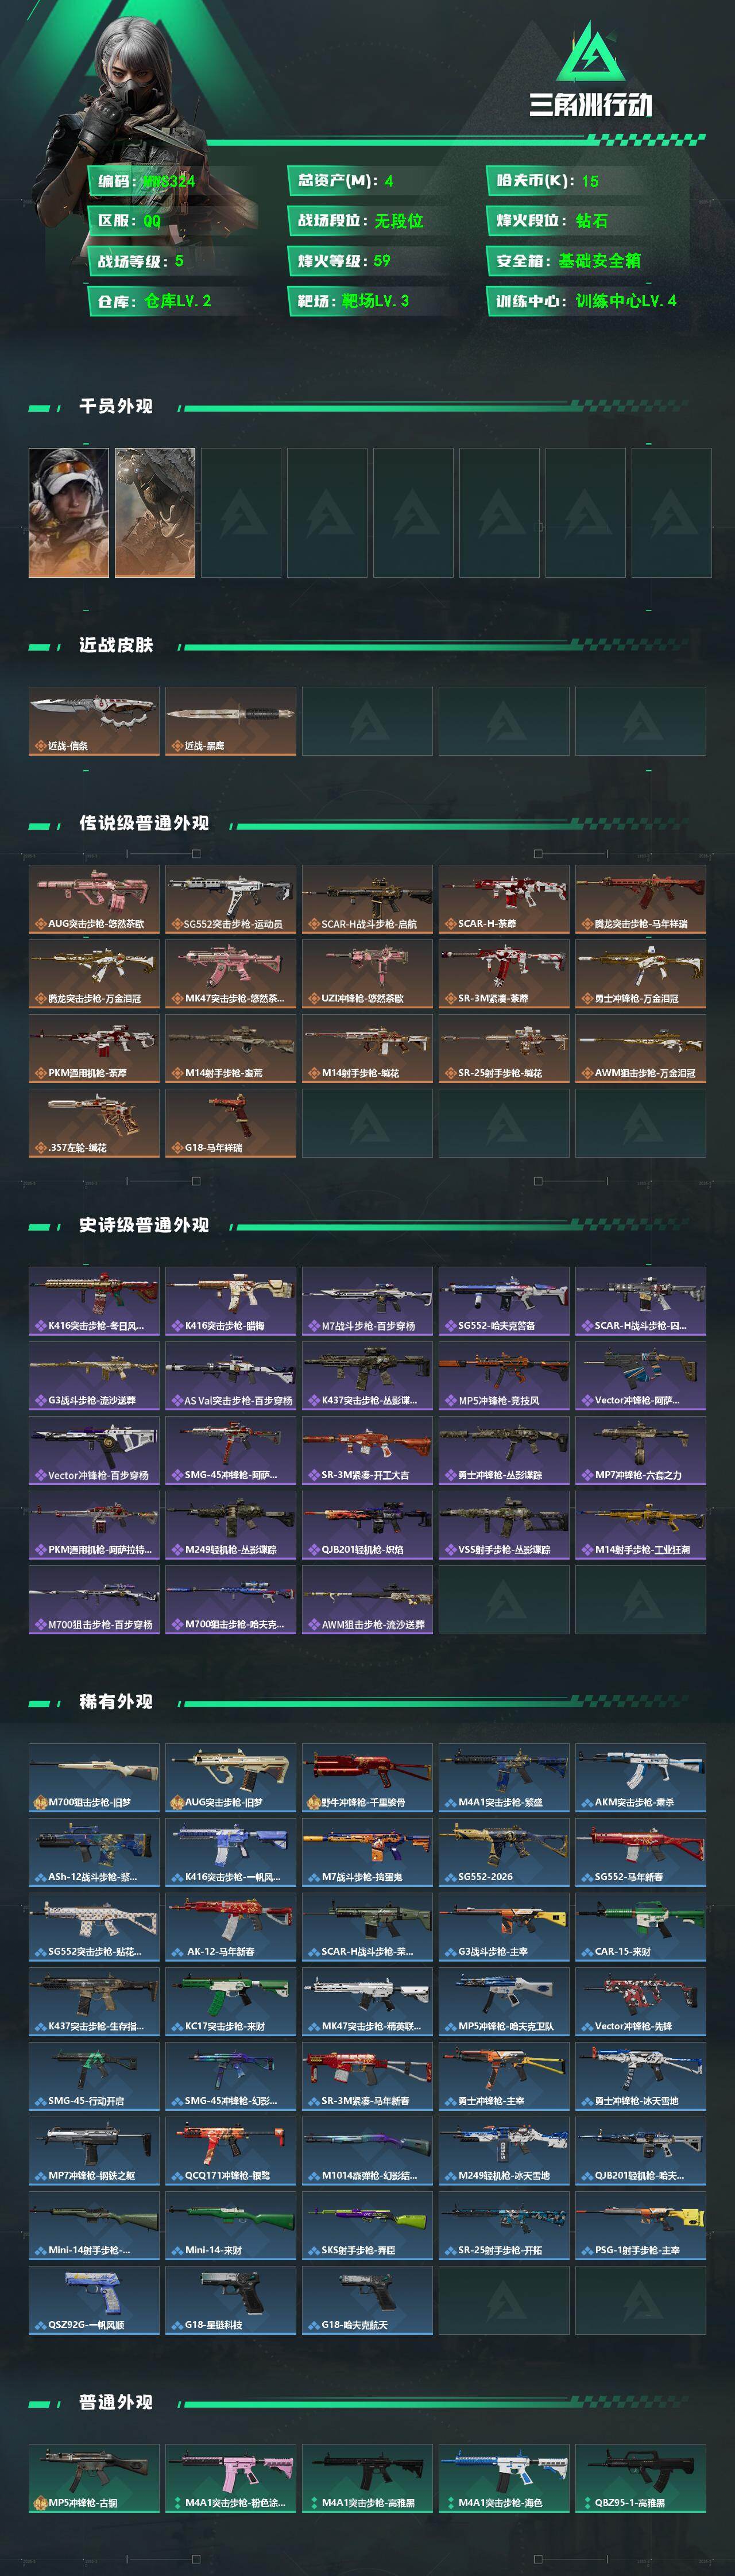Image resolution: width=735 pixels, height=2576 pixels.
Task: Select the AUG突击步枪-悠然茶歇 skin icon
Action: click(94, 899)
